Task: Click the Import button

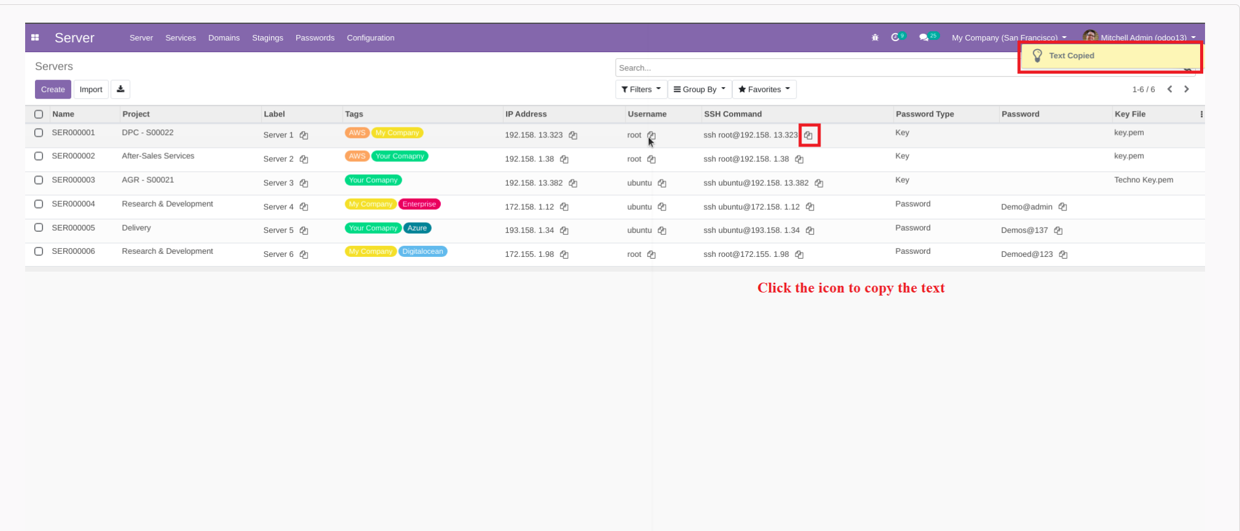Action: coord(91,90)
